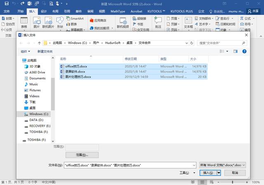Click HudunSoft in the address breadcrumb
The image size is (264, 185).
pyautogui.click(x=113, y=43)
